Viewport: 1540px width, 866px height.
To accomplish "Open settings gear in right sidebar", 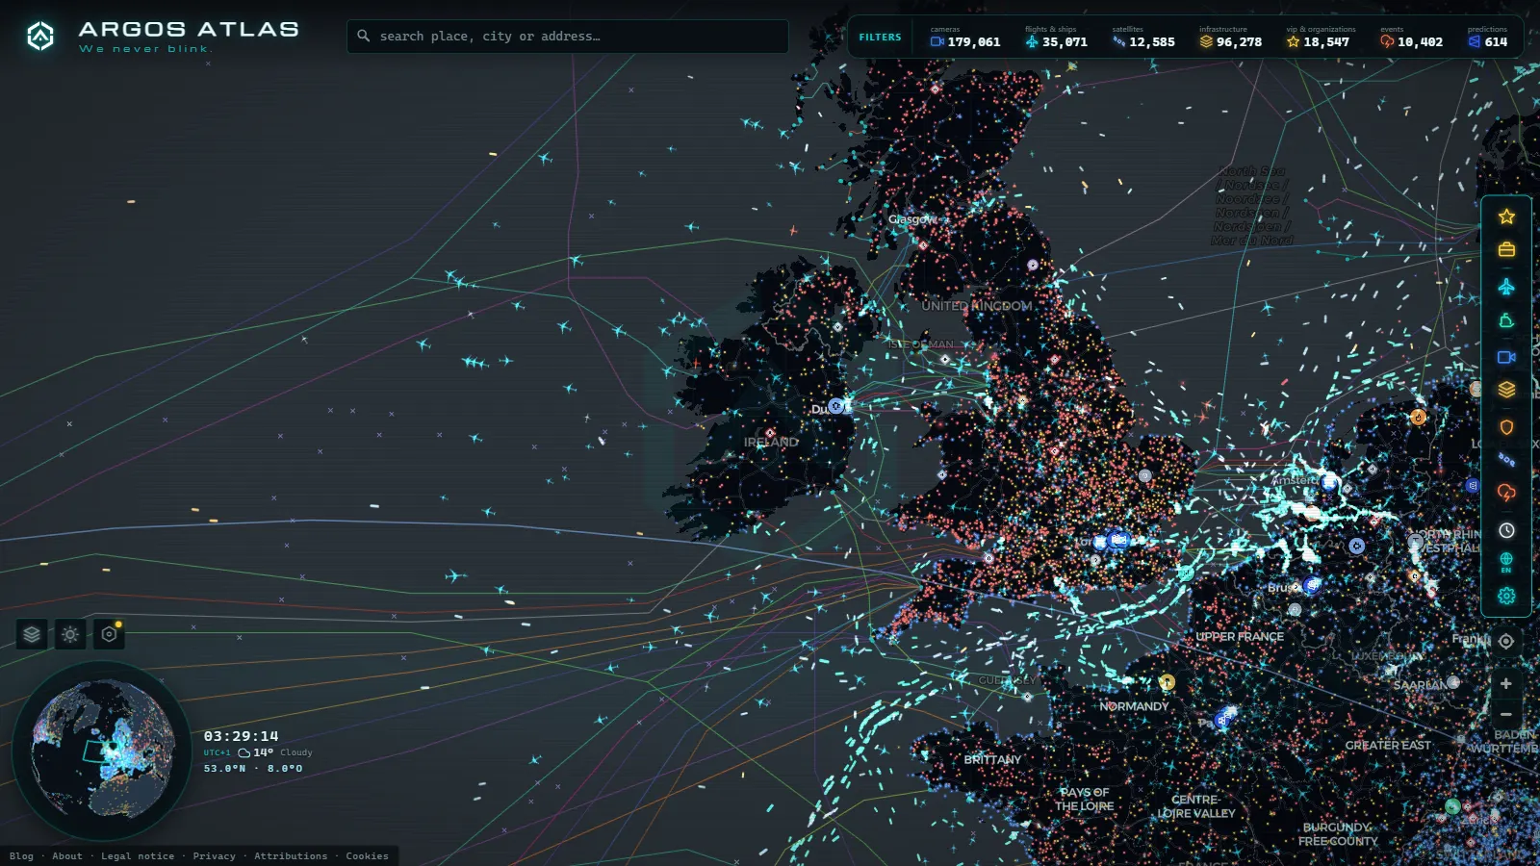I will tap(1506, 596).
